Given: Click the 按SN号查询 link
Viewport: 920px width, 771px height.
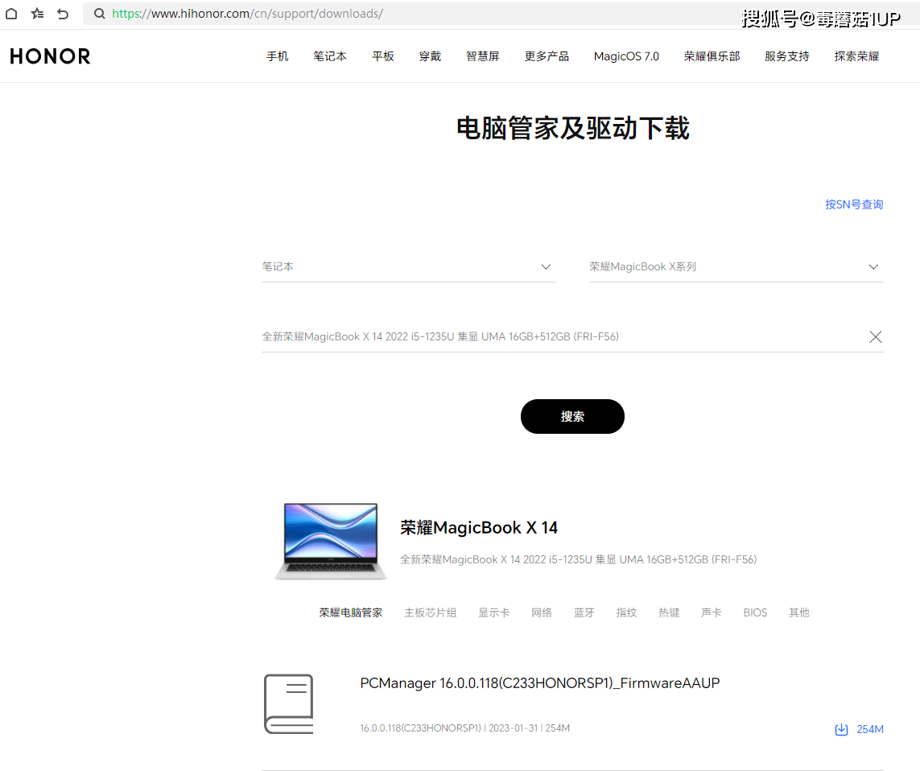Looking at the screenshot, I should 854,204.
